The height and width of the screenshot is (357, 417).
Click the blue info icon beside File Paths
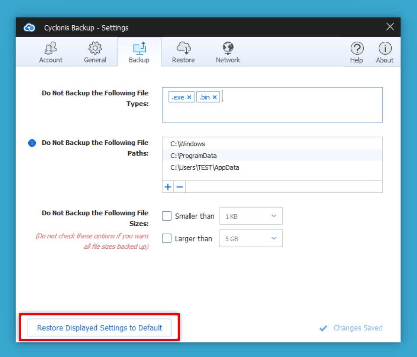32,143
